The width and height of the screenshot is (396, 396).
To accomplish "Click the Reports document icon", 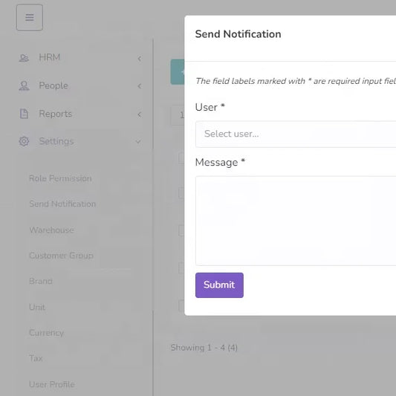I will click(24, 114).
